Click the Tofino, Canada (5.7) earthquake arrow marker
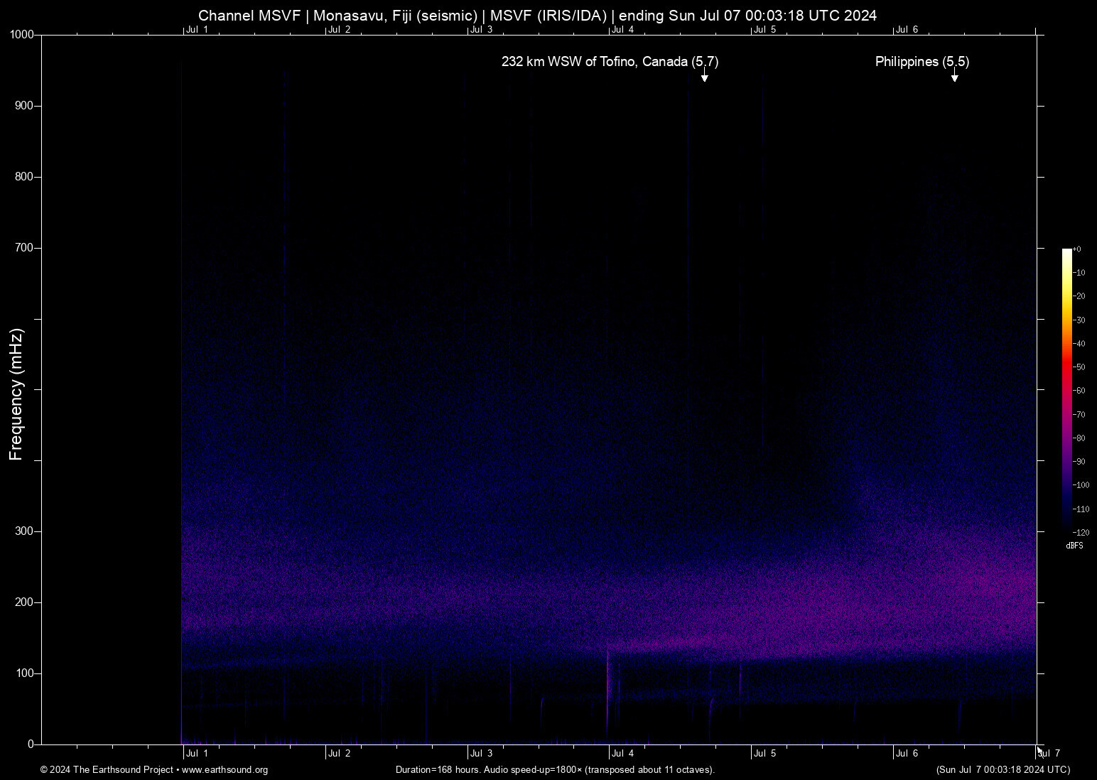The height and width of the screenshot is (780, 1097). [704, 75]
